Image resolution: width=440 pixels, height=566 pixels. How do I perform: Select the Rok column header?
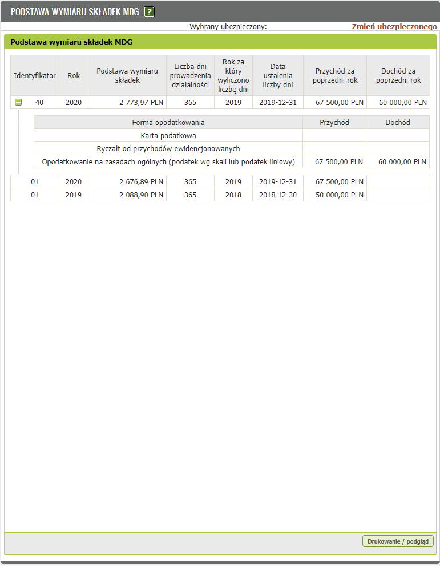[74, 75]
